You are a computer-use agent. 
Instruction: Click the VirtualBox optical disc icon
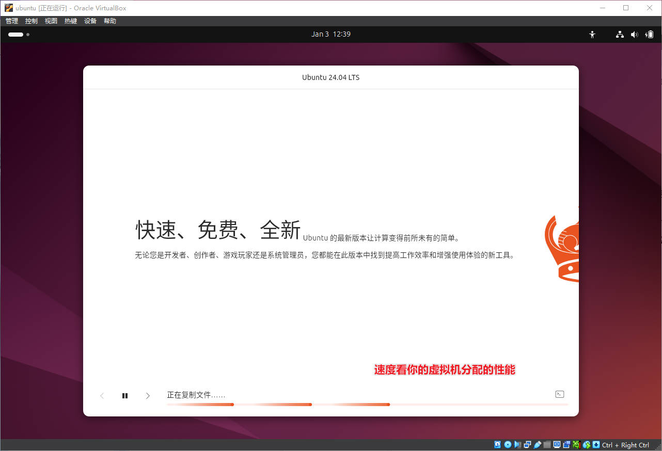point(508,445)
